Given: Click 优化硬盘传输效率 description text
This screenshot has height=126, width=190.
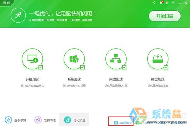Looking at the screenshot, I should point(158,86).
